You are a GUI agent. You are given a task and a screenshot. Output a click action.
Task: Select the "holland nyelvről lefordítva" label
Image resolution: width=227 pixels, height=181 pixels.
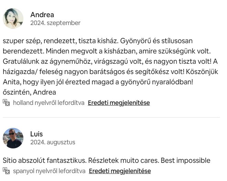click(48, 102)
